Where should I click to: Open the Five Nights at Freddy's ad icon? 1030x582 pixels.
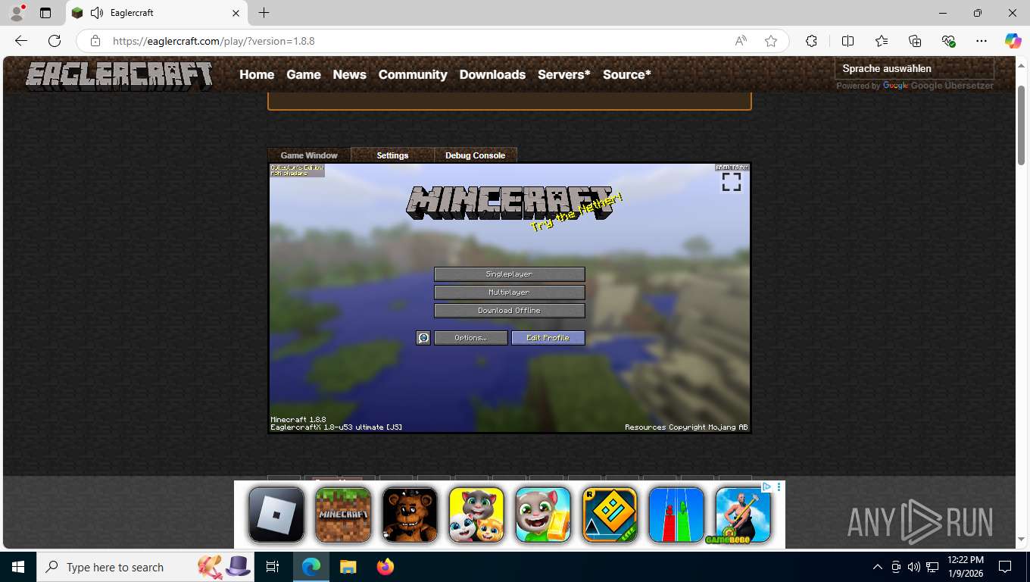410,515
